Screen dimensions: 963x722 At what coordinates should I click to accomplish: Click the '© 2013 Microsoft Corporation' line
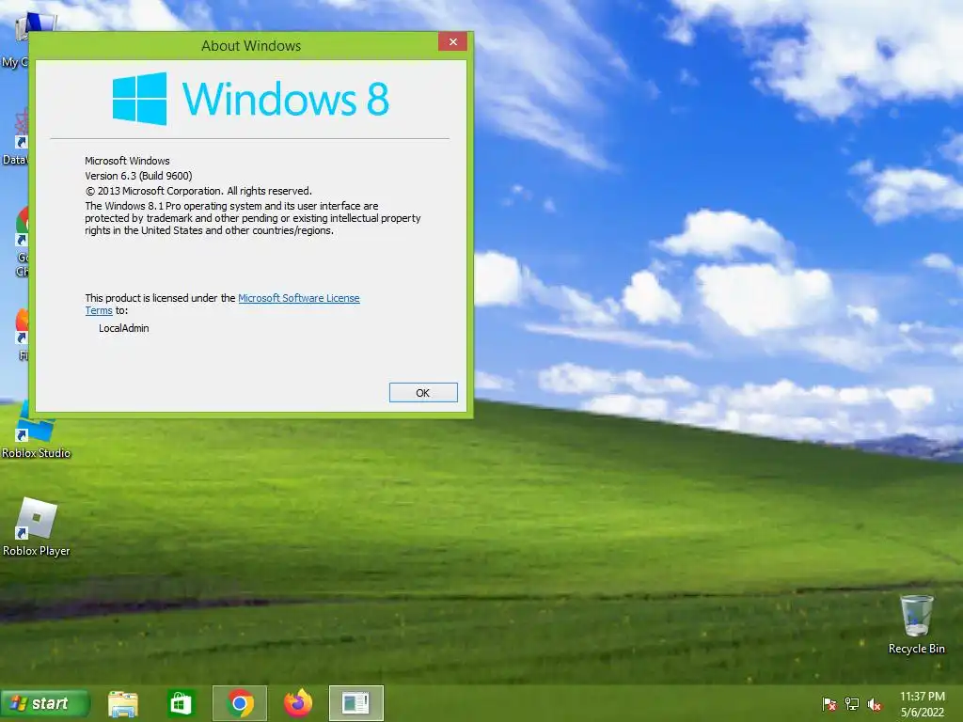click(198, 191)
